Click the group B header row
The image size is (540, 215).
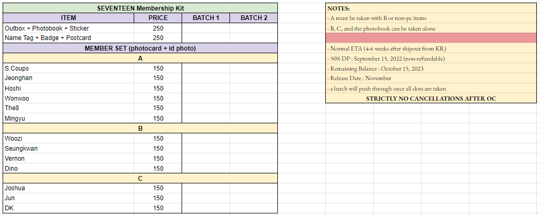(140, 128)
